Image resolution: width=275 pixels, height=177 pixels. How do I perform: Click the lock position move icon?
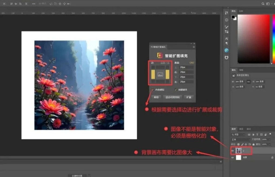click(x=246, y=144)
